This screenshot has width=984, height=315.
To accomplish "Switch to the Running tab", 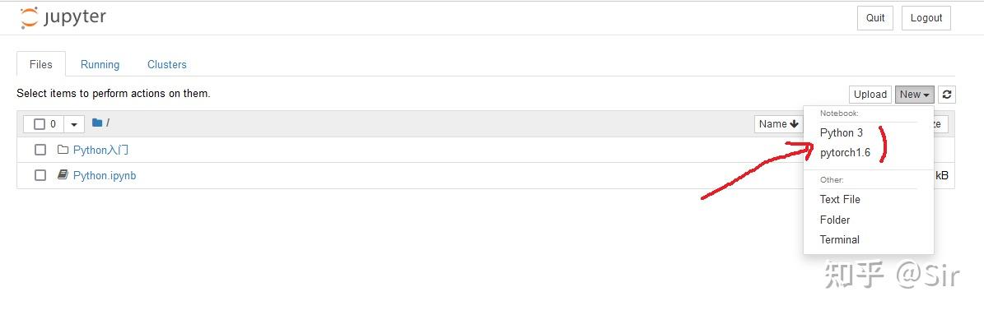I will [100, 64].
